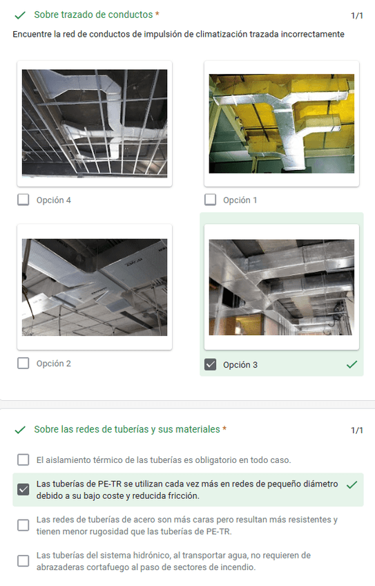This screenshot has height=586, width=375.
Task: Click the Opción 3 label text
Action: [240, 365]
